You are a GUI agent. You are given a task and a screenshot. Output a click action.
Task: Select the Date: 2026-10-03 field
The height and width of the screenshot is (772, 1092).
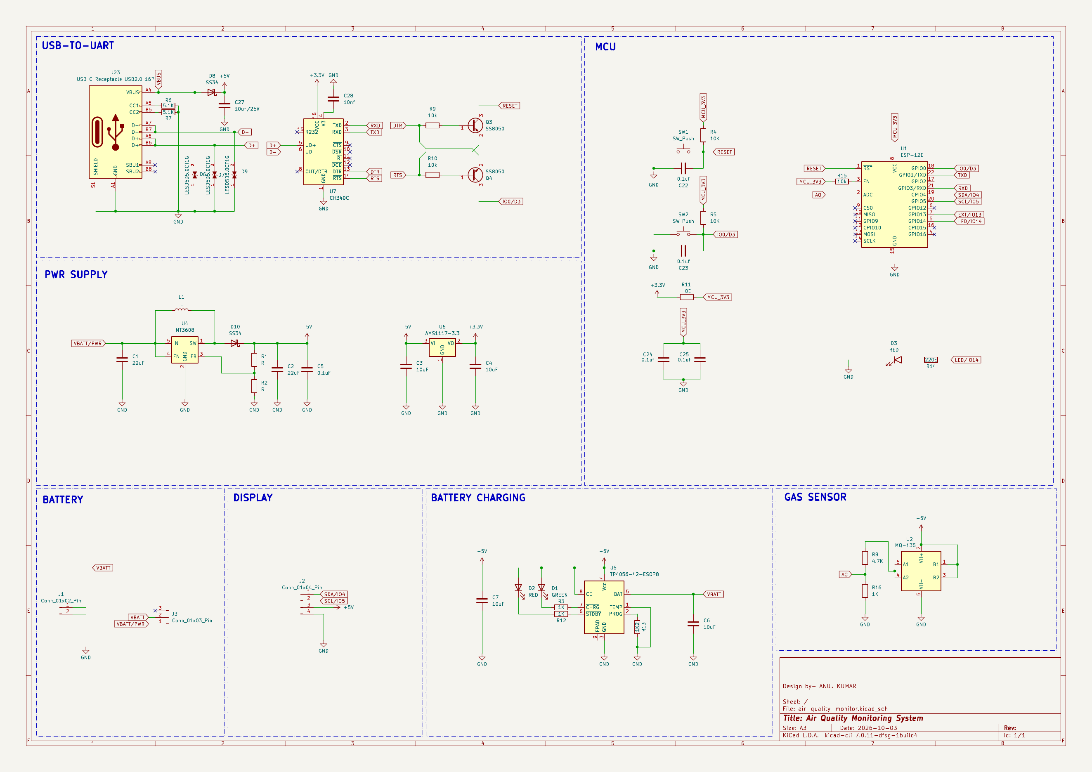868,728
